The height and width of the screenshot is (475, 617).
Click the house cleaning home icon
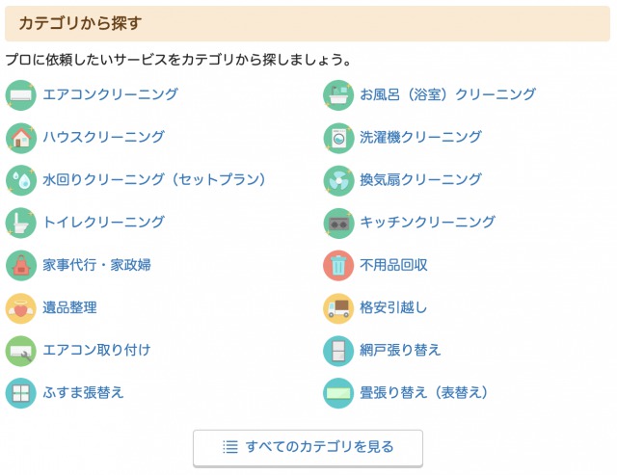click(x=20, y=138)
